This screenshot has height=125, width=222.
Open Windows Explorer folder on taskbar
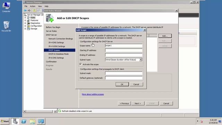tap(32, 121)
